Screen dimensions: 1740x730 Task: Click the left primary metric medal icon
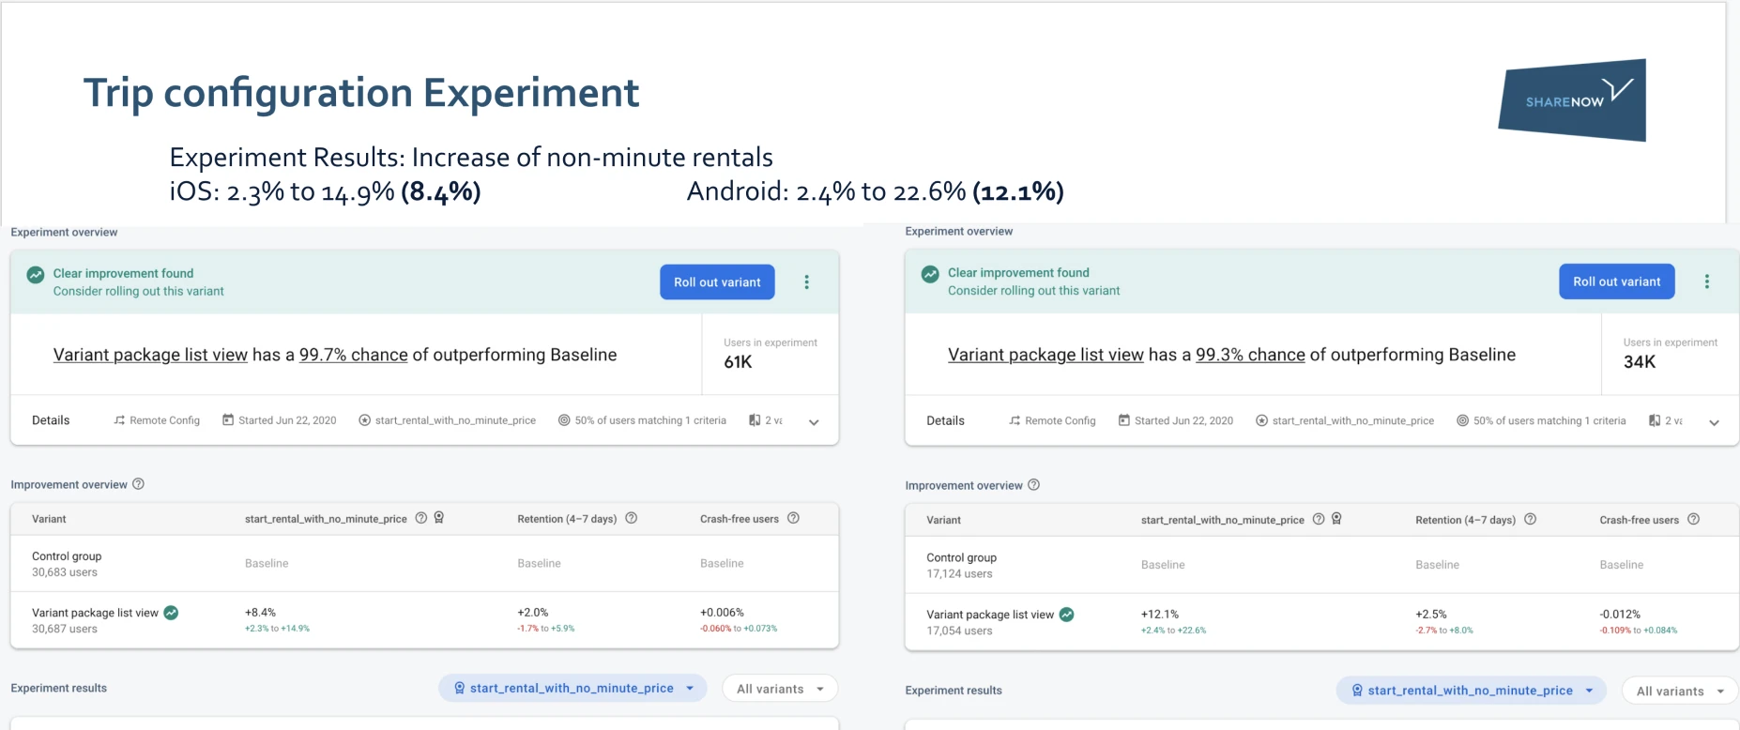(x=438, y=518)
